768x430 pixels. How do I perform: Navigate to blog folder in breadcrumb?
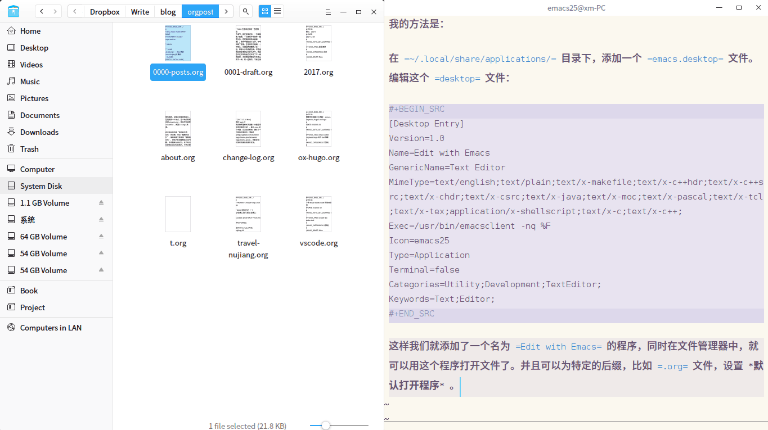tap(168, 11)
